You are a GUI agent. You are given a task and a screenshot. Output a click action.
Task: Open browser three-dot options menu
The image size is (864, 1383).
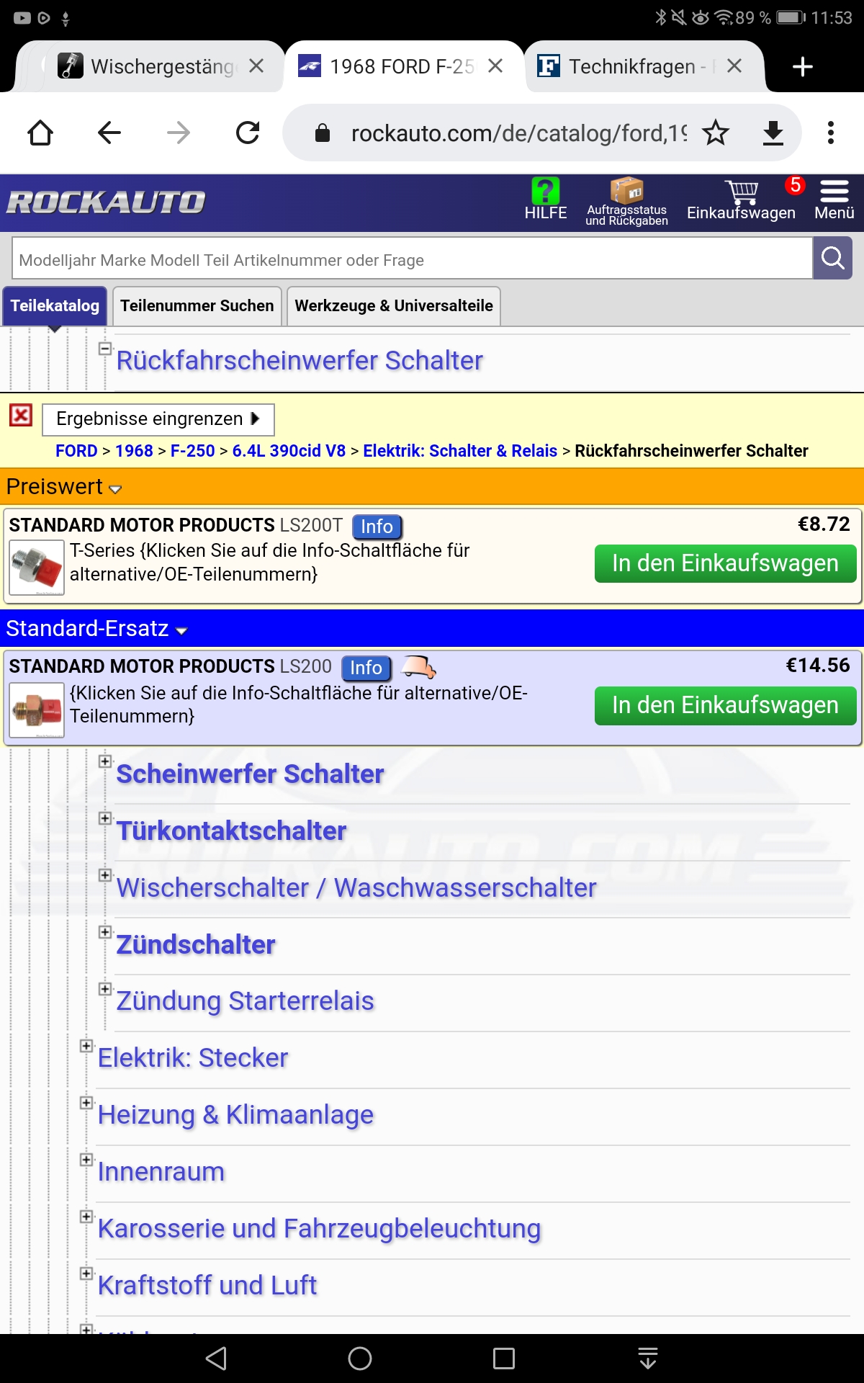point(831,133)
